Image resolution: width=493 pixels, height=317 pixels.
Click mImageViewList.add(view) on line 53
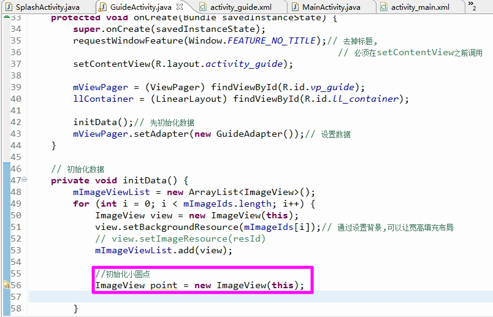click(164, 250)
